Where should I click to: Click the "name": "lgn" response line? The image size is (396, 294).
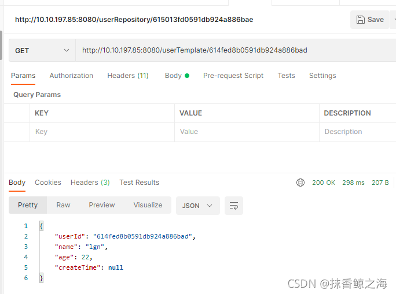click(x=81, y=247)
